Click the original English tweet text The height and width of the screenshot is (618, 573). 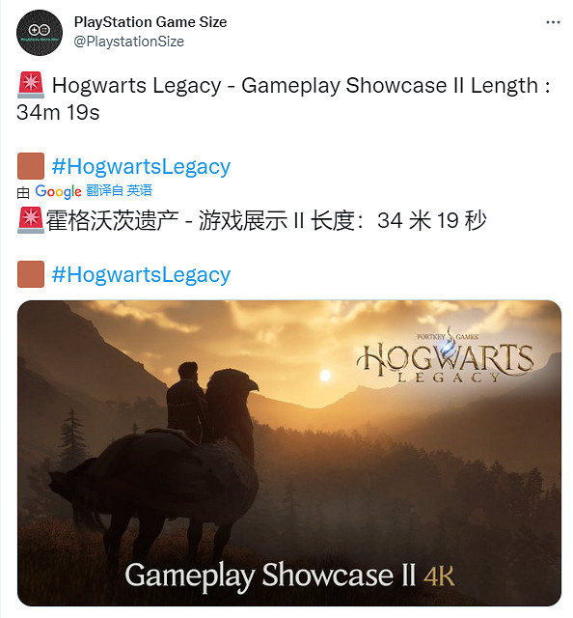point(284,98)
